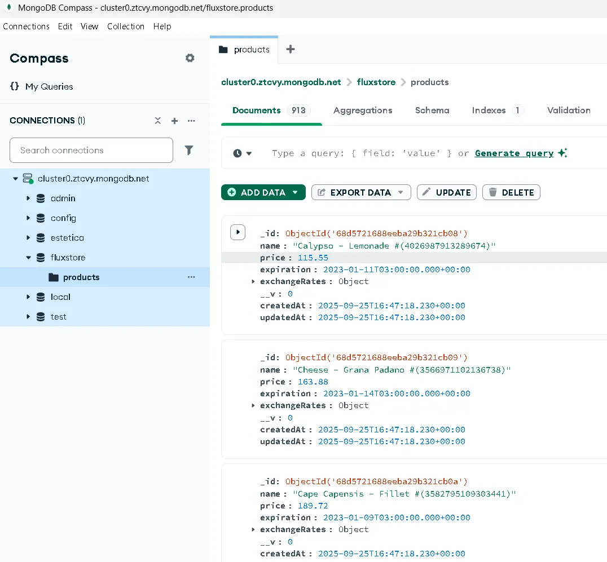Viewport: 607px width, 562px height.
Task: Click the DELETE button
Action: 512,192
